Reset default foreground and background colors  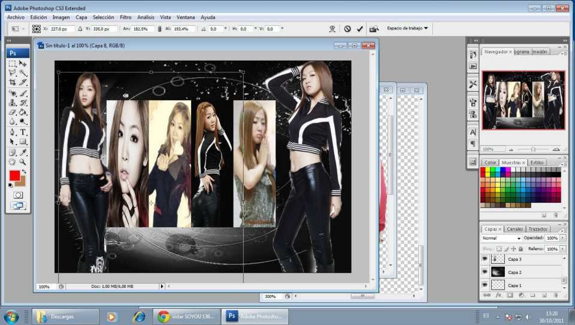pyautogui.click(x=11, y=185)
